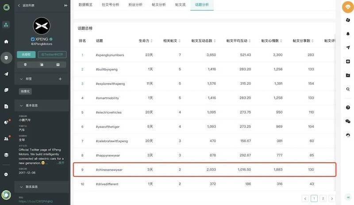The height and width of the screenshot is (205, 354).
Task: Expand the 联系信息 section chevron
Action: 21,187
